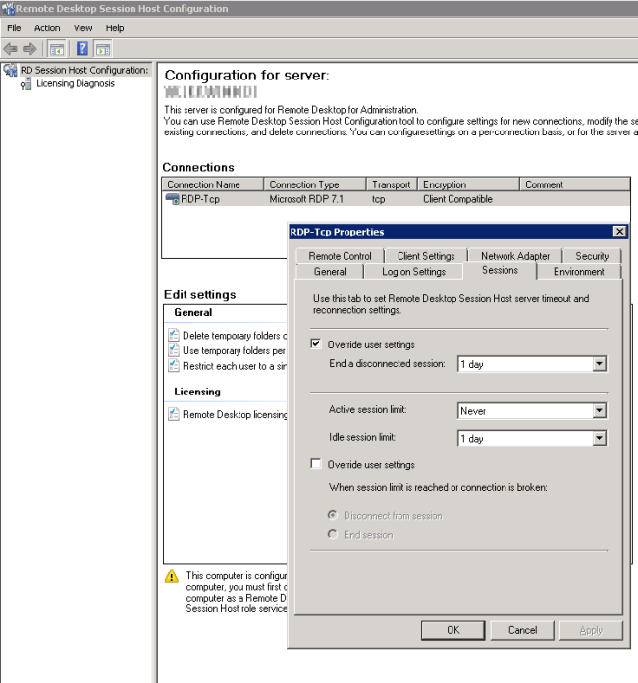Switch to the Security tab
638x683 pixels.
592,256
